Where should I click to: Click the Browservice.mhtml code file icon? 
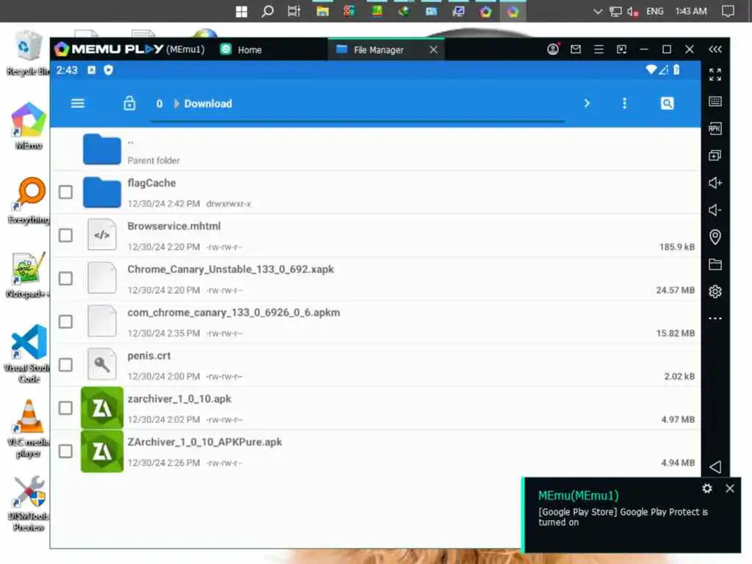tap(101, 235)
